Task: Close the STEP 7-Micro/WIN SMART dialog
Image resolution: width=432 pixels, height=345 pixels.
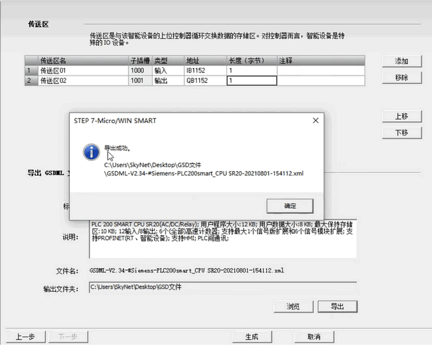Action: tap(315, 121)
